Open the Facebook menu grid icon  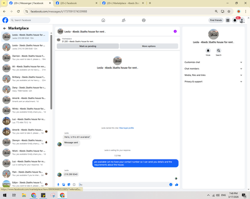pos(227,20)
